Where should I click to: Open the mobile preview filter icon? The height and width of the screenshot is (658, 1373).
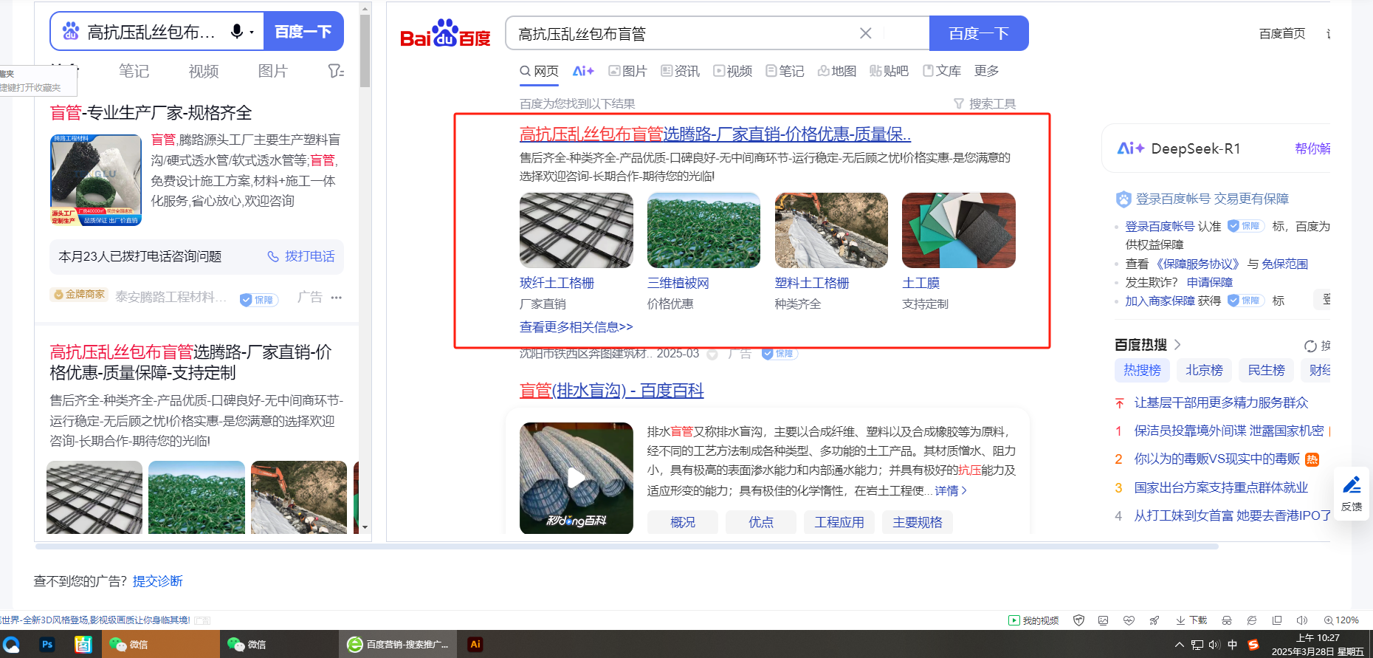pos(336,71)
